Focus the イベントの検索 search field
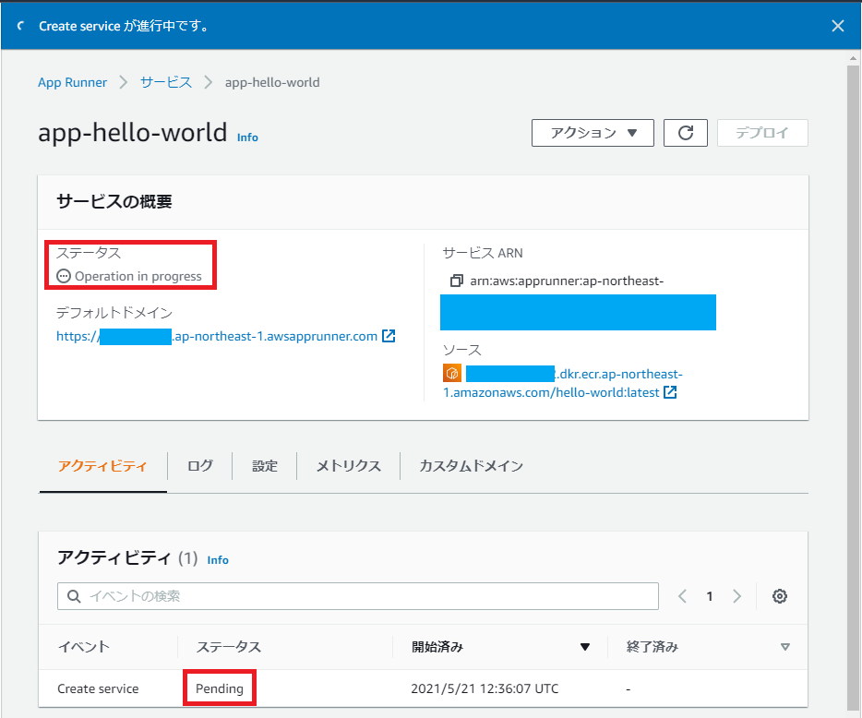This screenshot has height=718, width=862. 358,596
